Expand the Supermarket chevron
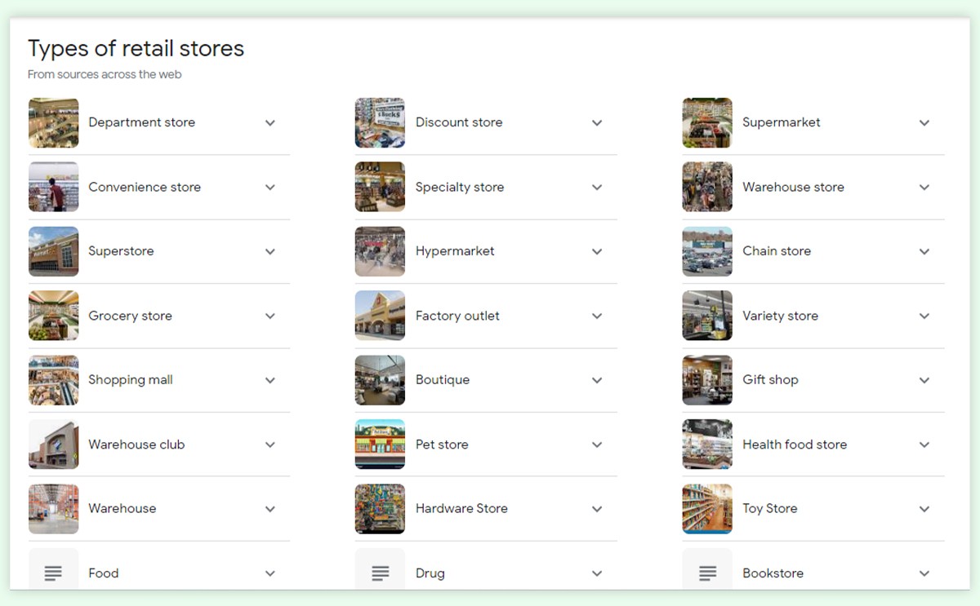The image size is (980, 606). [924, 123]
